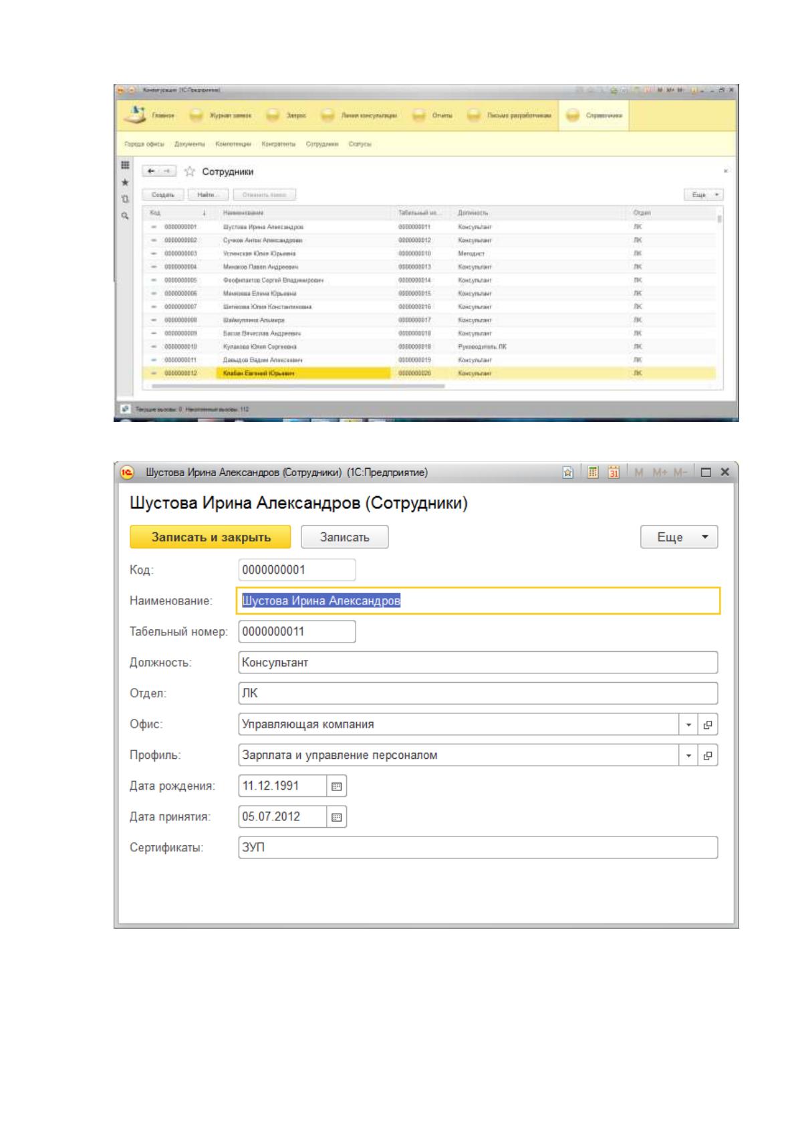The image size is (796, 1126).
Task: Click the calculator icon in employee window title bar
Action: (592, 472)
